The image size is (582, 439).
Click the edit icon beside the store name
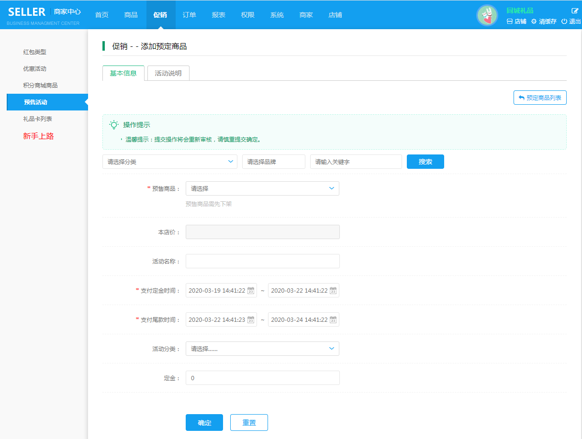coord(575,11)
